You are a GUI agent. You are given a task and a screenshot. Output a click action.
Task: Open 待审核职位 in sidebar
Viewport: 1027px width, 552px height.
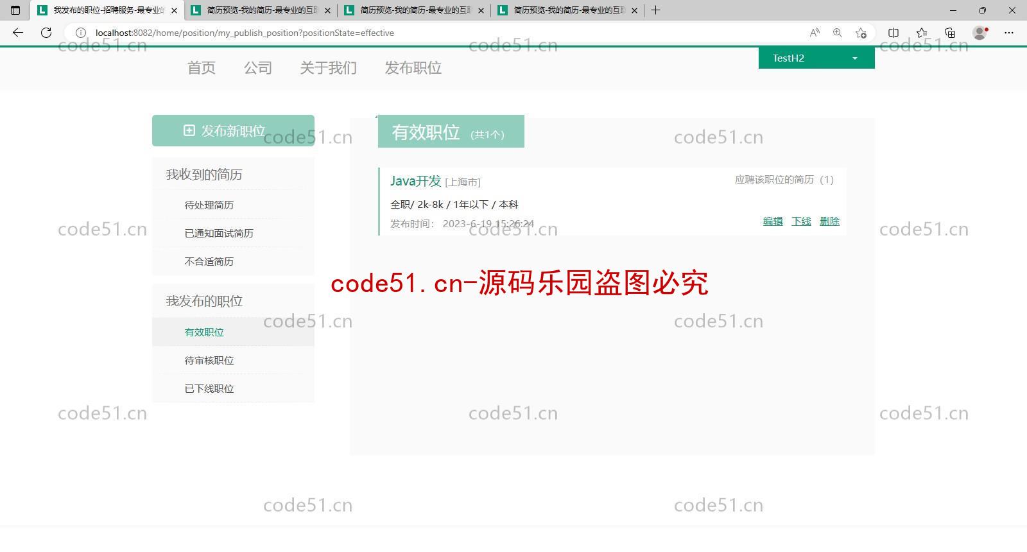[x=209, y=360]
